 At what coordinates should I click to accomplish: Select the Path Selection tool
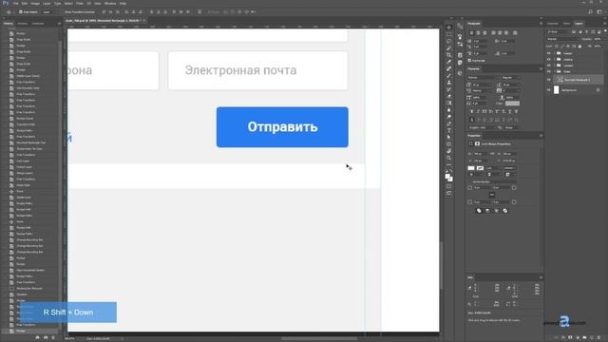[448, 137]
